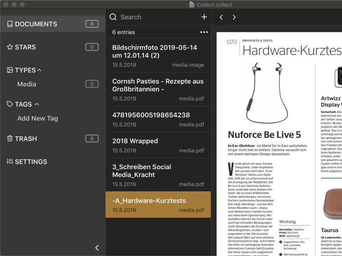The height and width of the screenshot is (256, 342).
Task: Click the Stars count badge 0
Action: (x=92, y=47)
